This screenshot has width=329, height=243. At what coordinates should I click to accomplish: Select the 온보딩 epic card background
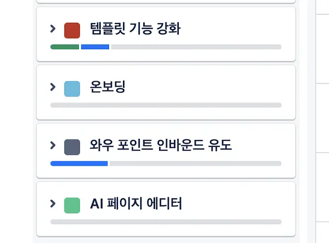point(210,92)
